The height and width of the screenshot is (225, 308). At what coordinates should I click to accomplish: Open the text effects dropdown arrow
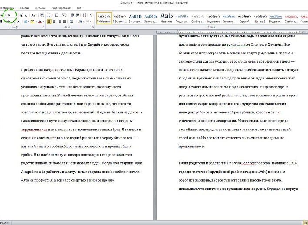point(28,21)
